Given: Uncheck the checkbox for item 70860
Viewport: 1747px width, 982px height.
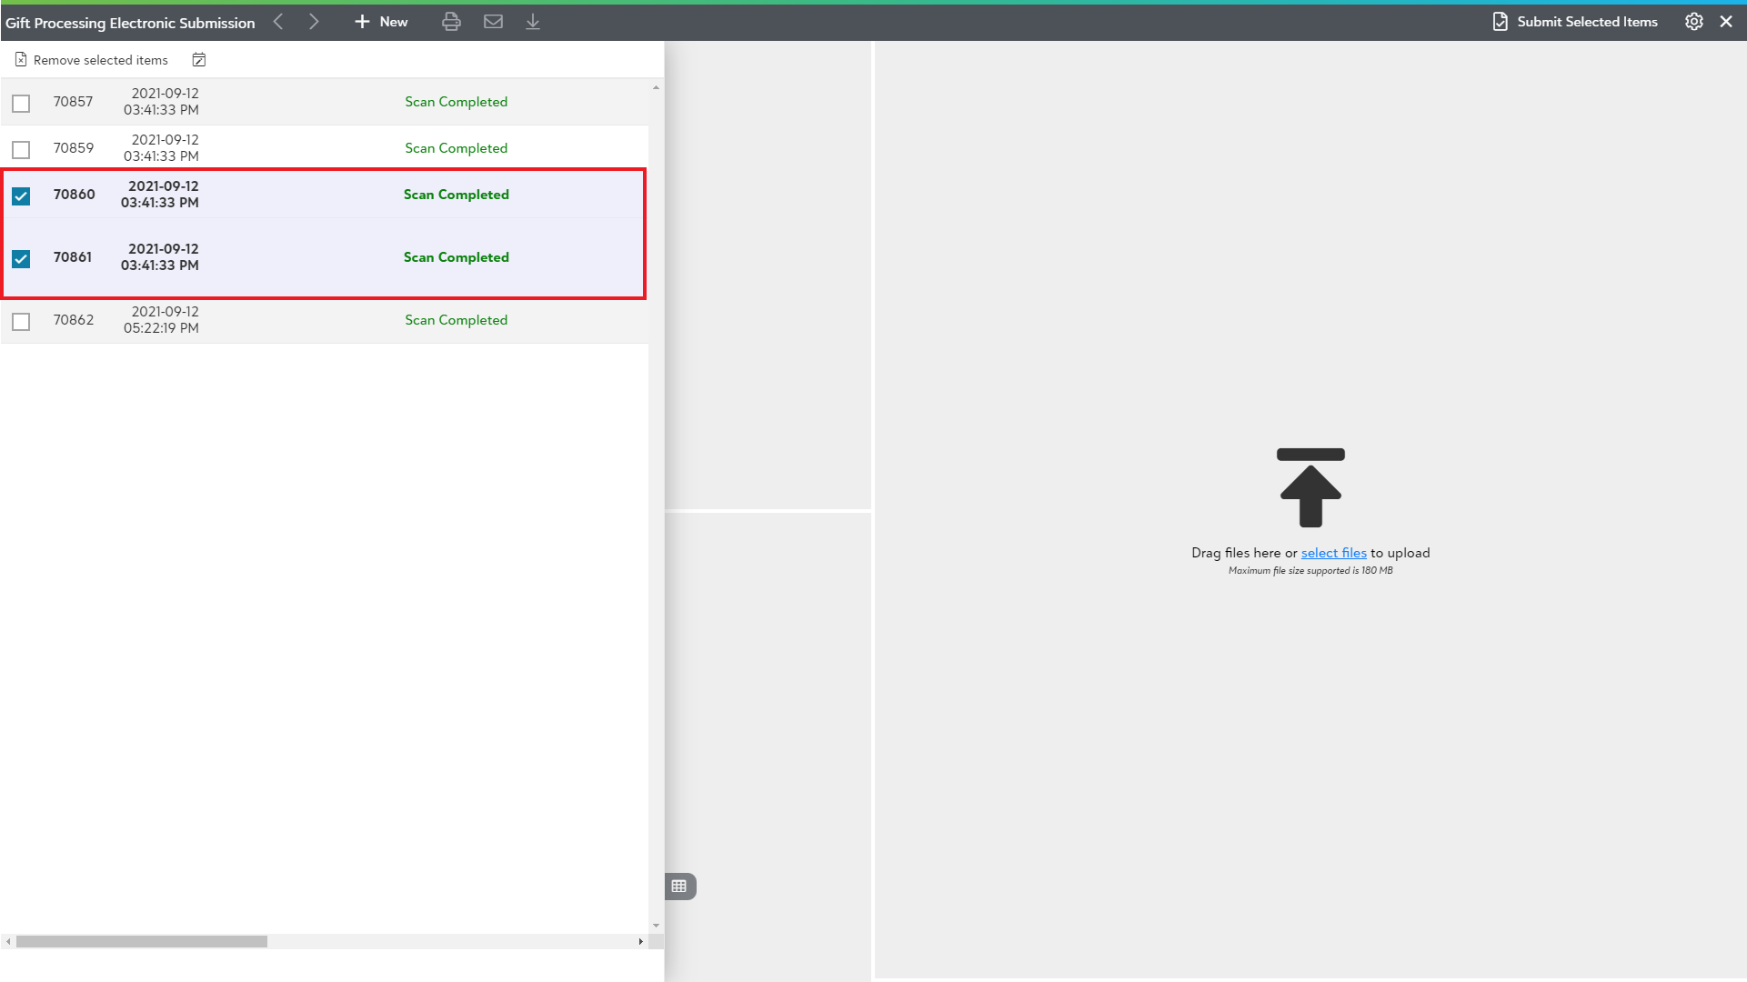Looking at the screenshot, I should [x=21, y=195].
